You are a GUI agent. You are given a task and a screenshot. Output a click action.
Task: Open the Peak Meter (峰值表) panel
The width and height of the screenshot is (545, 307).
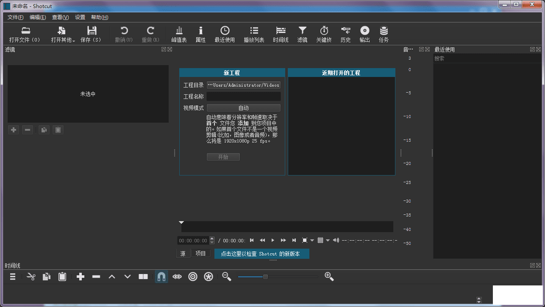pos(179,34)
